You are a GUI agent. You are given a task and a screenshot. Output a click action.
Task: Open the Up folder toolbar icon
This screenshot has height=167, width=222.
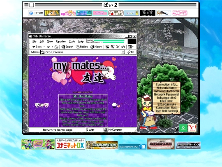click(x=56, y=47)
